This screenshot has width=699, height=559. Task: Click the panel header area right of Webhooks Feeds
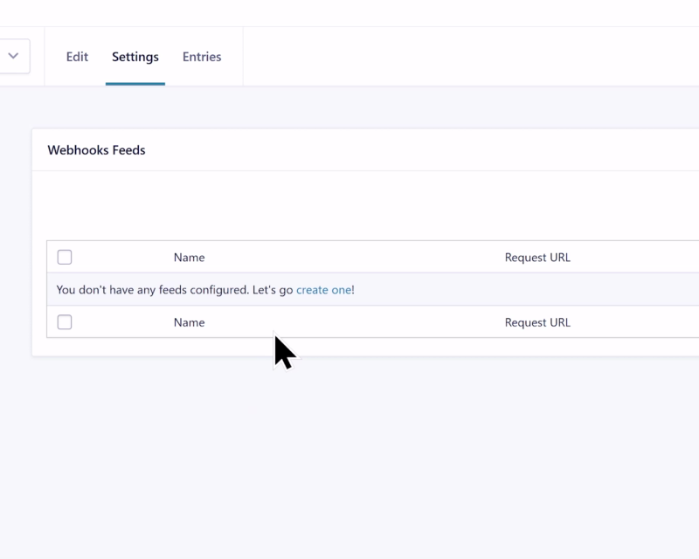[x=437, y=150]
